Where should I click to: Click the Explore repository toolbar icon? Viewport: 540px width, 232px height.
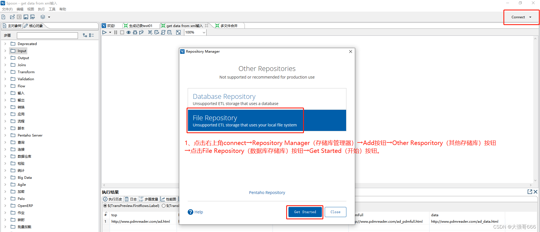19,17
